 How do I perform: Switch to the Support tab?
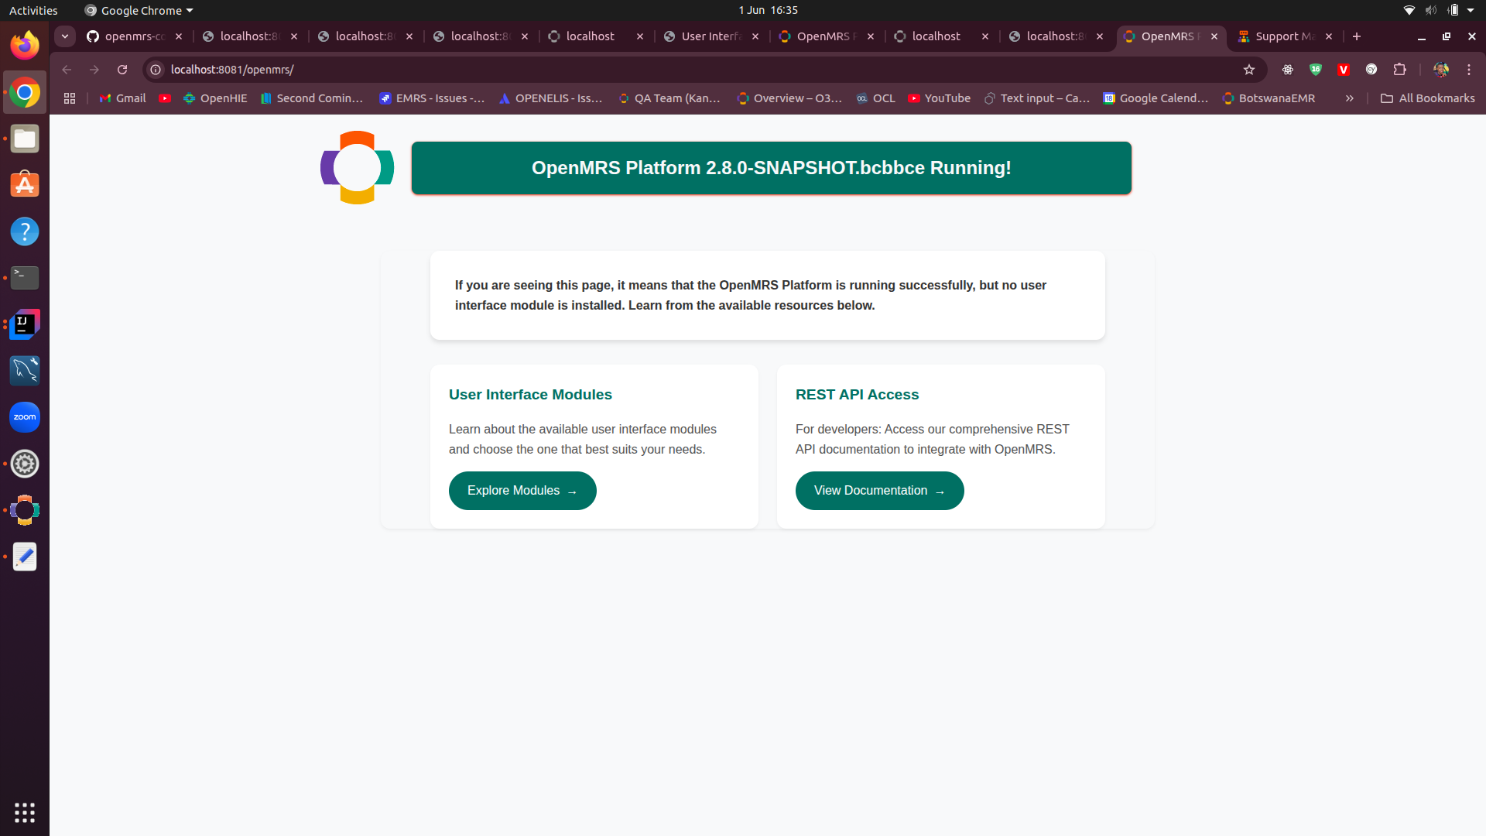click(x=1284, y=36)
